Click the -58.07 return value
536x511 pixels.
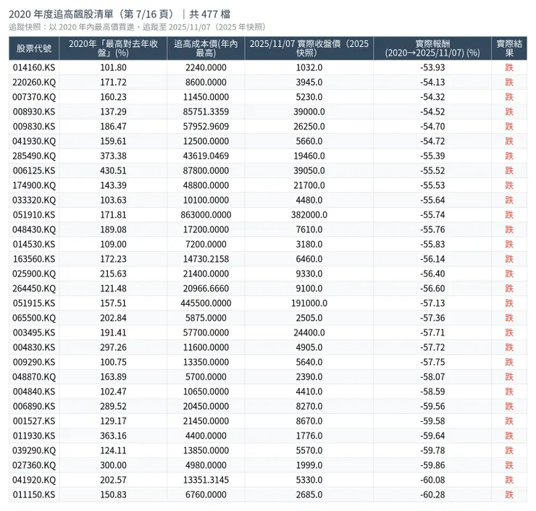[x=432, y=376]
